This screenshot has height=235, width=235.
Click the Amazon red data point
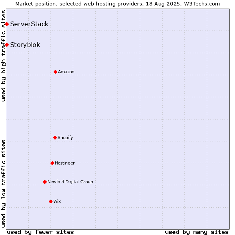pos(55,72)
